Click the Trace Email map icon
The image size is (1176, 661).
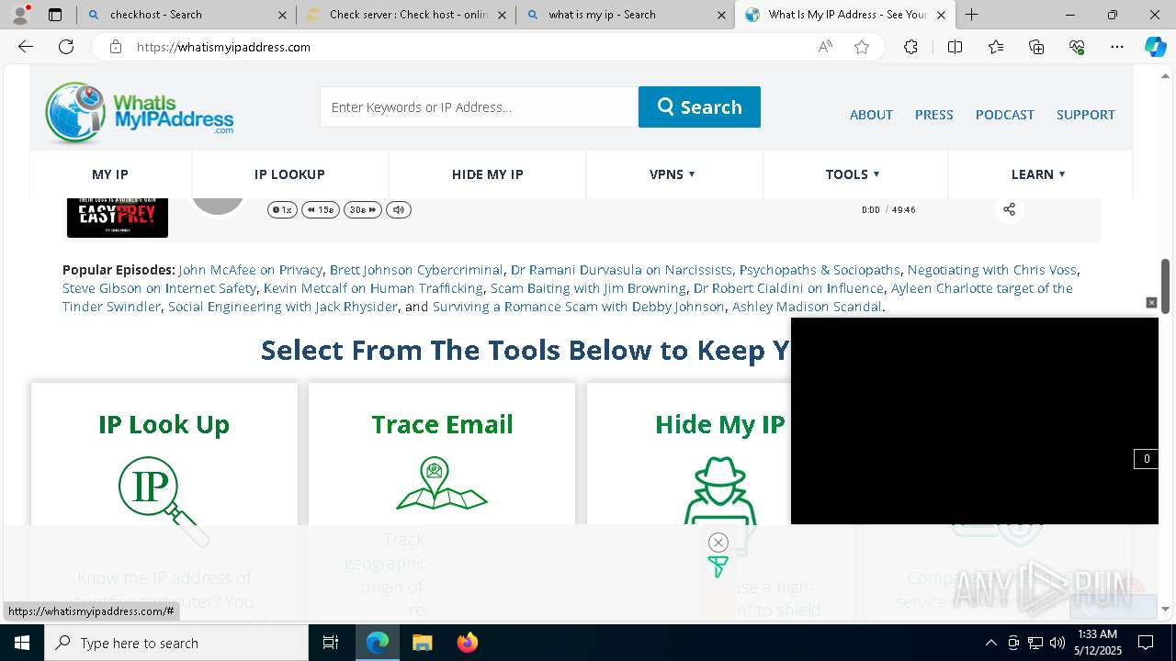point(442,484)
